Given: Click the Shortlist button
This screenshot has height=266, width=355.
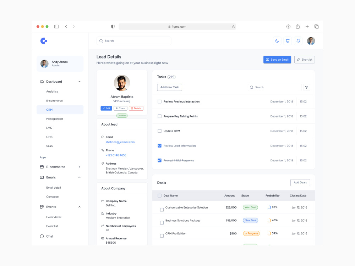Looking at the screenshot, I should 305,60.
